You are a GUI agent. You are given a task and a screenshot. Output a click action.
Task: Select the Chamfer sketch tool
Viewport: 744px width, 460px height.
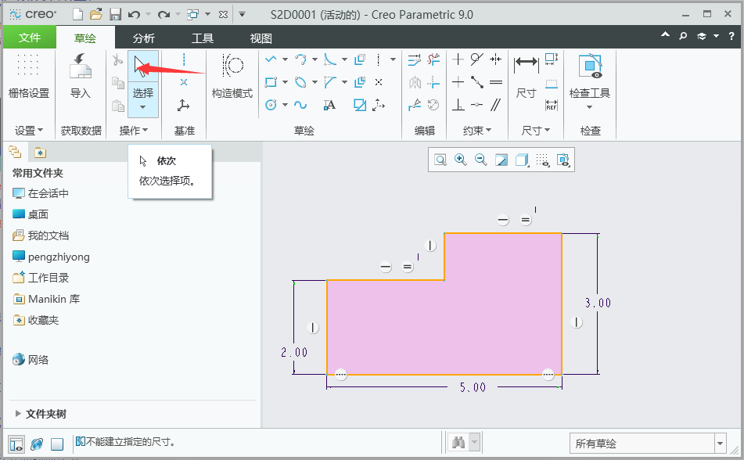point(330,82)
